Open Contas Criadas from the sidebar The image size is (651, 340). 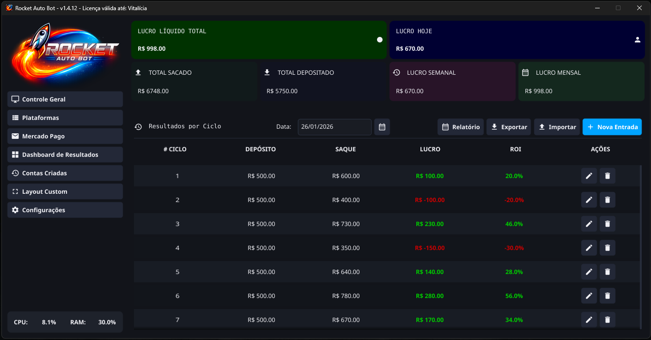65,173
